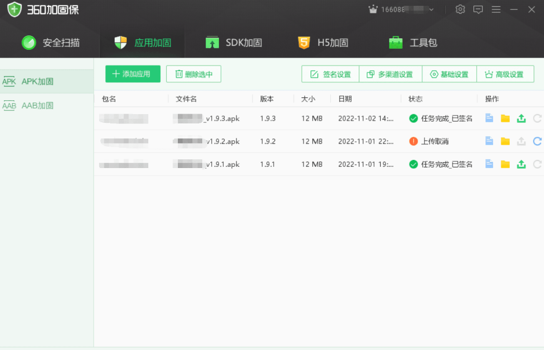Click date 2022-11-02 14:...
Viewport: 544px width, 350px height.
(366, 119)
